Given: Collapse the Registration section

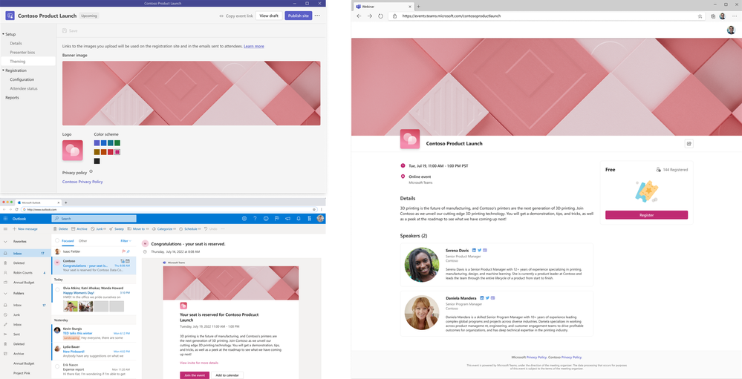Looking at the screenshot, I should (x=3, y=70).
